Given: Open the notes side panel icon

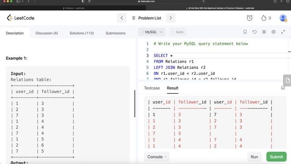Looking at the screenshot, I should [287, 80].
